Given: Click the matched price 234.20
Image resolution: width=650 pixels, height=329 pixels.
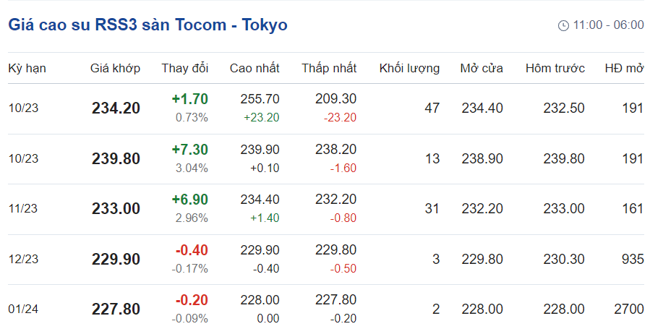Looking at the screenshot, I should (116, 108).
